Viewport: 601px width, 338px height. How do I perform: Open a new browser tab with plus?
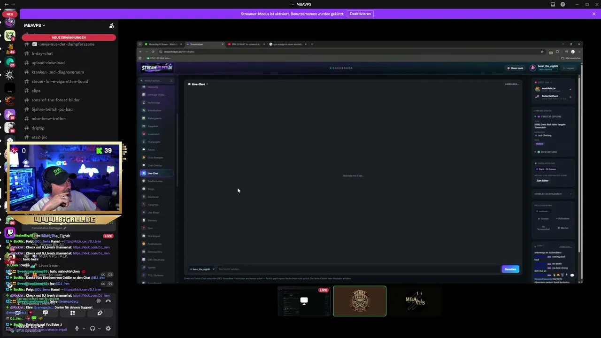pyautogui.click(x=312, y=45)
